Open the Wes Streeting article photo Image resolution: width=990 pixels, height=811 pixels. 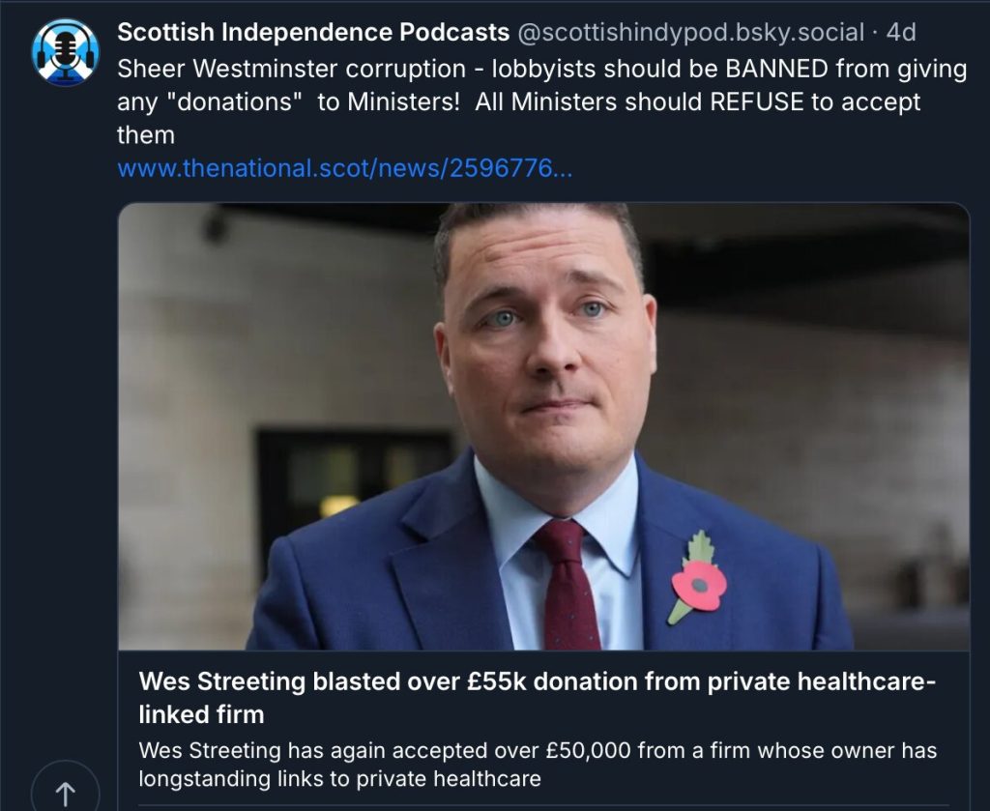tap(543, 426)
